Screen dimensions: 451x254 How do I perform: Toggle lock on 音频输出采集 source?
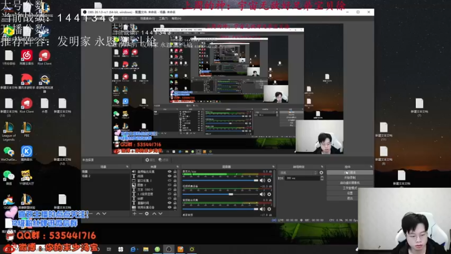tap(175, 172)
